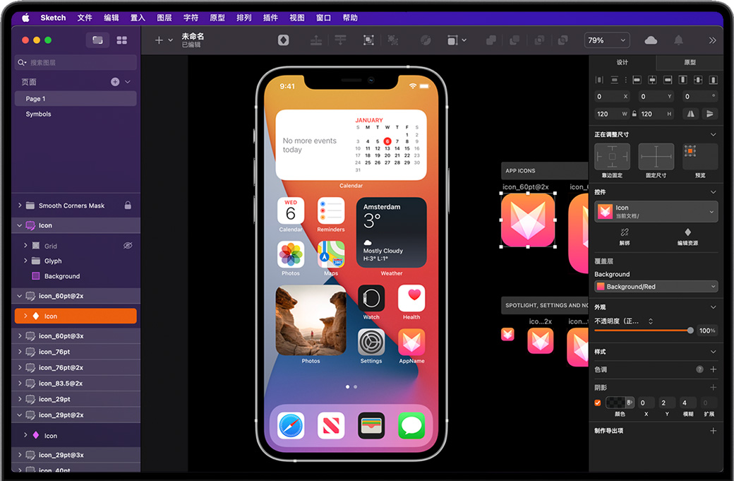Add an export item with plus icon
This screenshot has height=481, width=734.
pyautogui.click(x=713, y=431)
